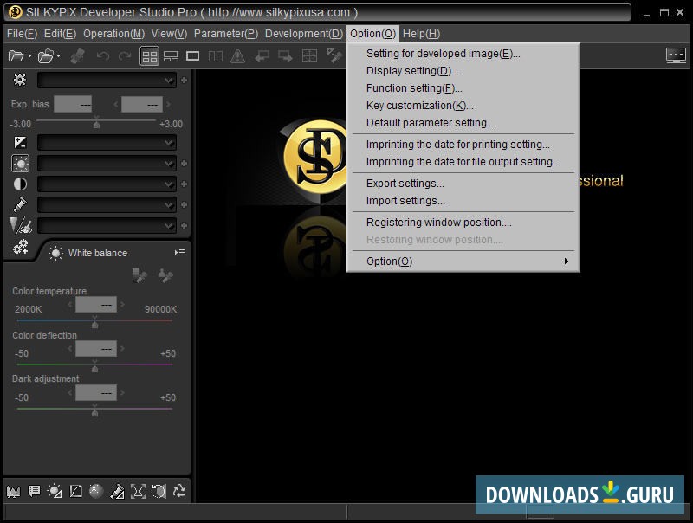Click the stamp tool in top toolbar
Image resolution: width=693 pixels, height=523 pixels.
[78, 56]
